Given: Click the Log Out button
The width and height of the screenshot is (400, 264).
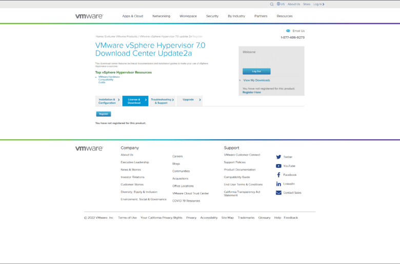Looking at the screenshot, I should click(x=256, y=71).
